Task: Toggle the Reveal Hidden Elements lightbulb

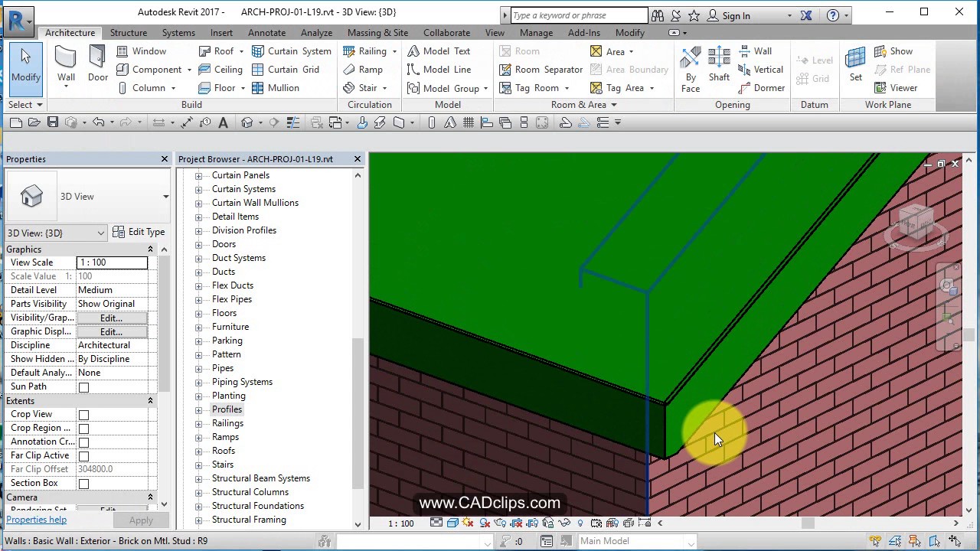Action: click(580, 523)
